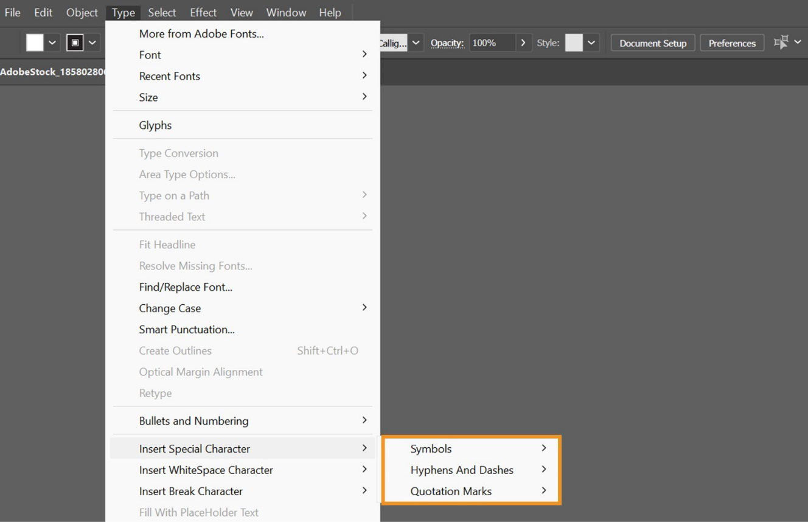808x522 pixels.
Task: Open the Effect menu
Action: click(203, 12)
